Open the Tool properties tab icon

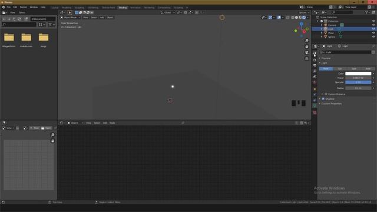click(315, 53)
